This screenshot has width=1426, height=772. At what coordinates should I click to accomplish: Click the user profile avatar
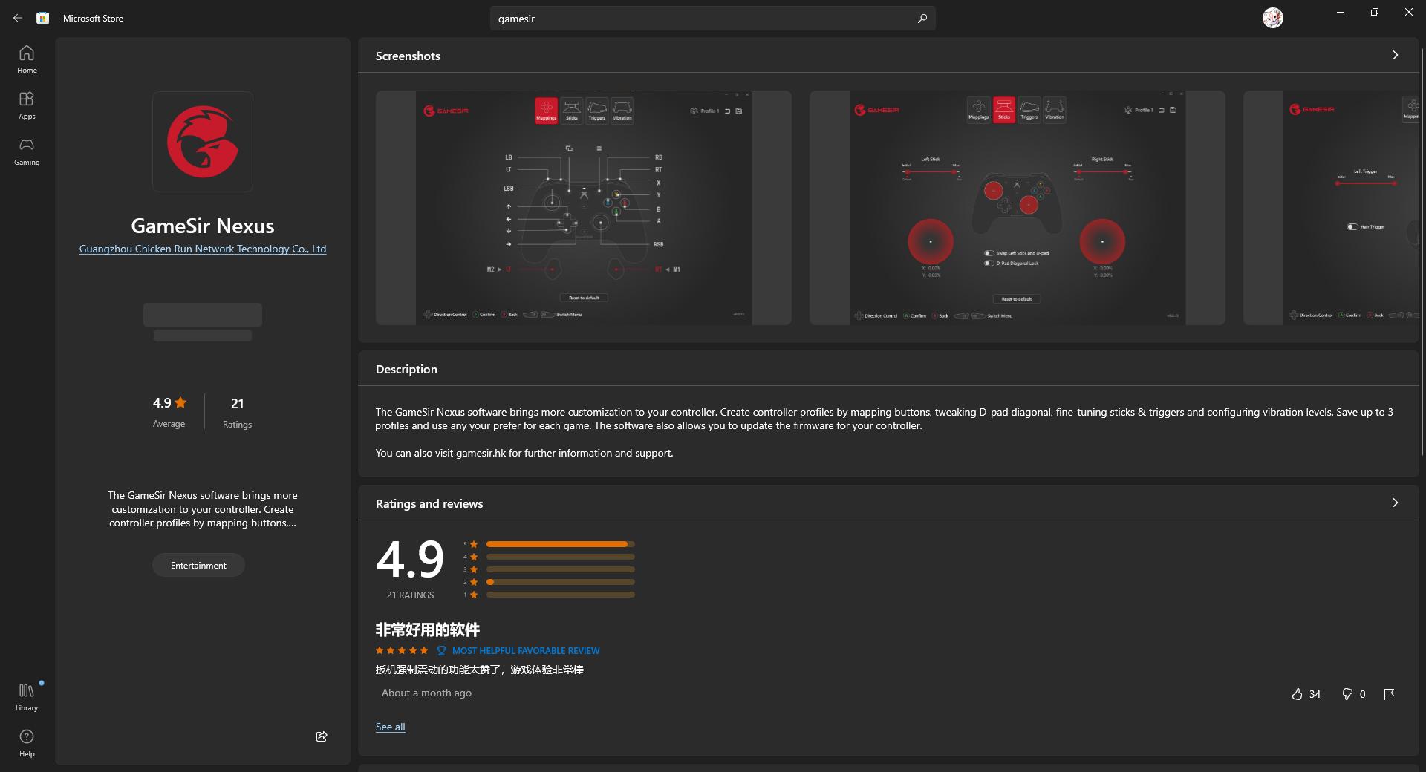(x=1272, y=18)
